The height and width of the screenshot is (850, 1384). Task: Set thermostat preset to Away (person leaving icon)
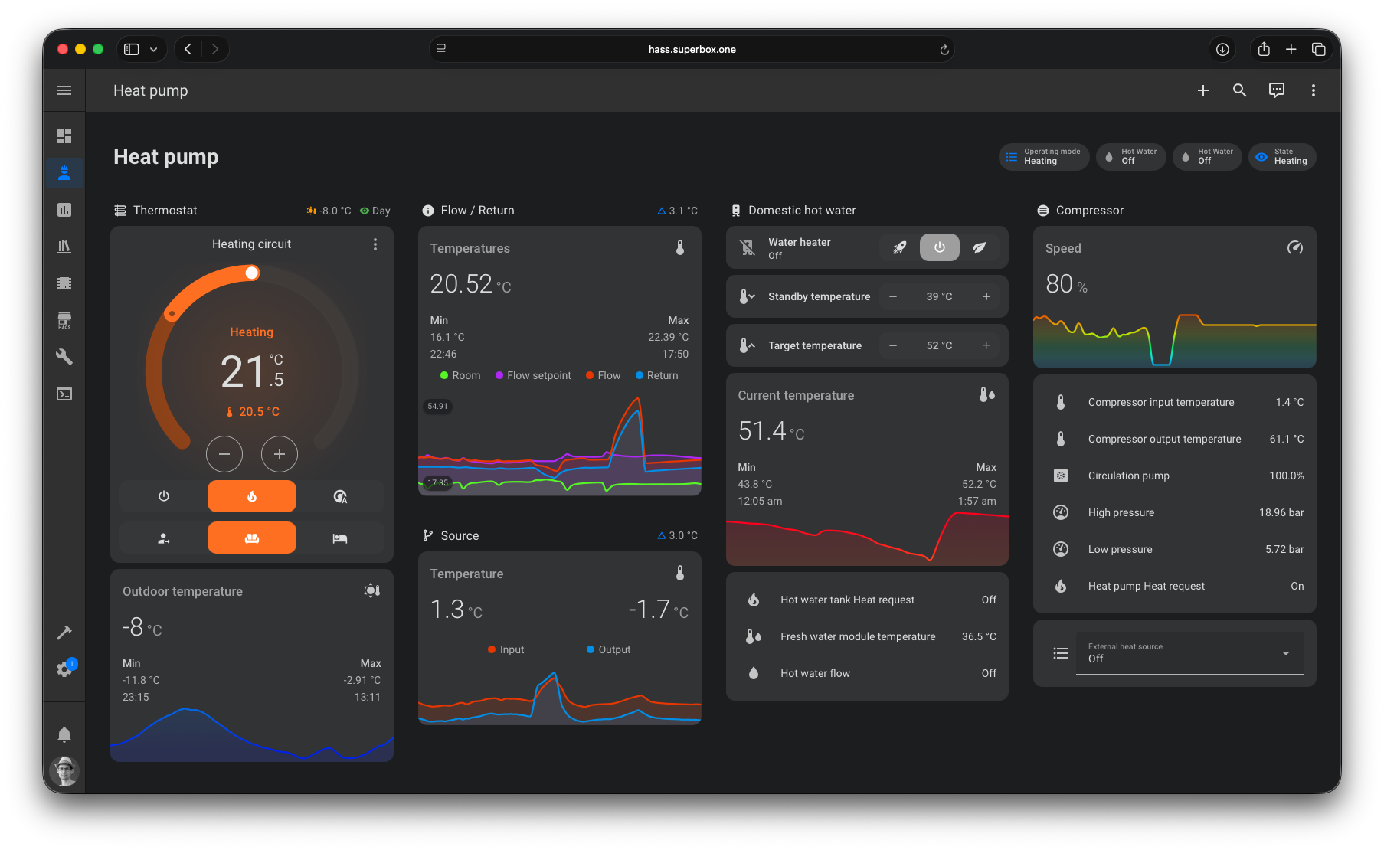163,538
